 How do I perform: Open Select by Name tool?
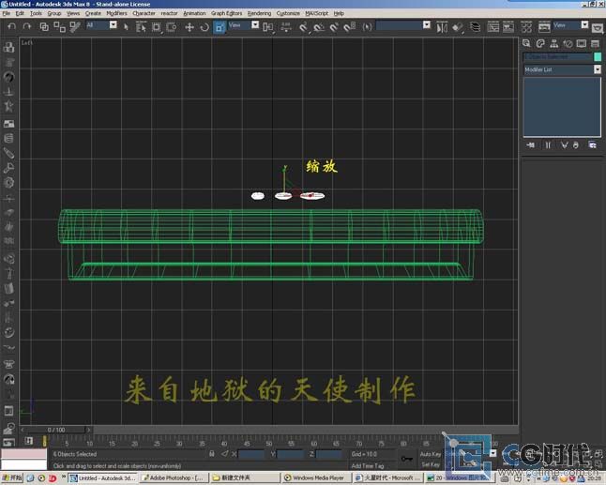pyautogui.click(x=141, y=27)
